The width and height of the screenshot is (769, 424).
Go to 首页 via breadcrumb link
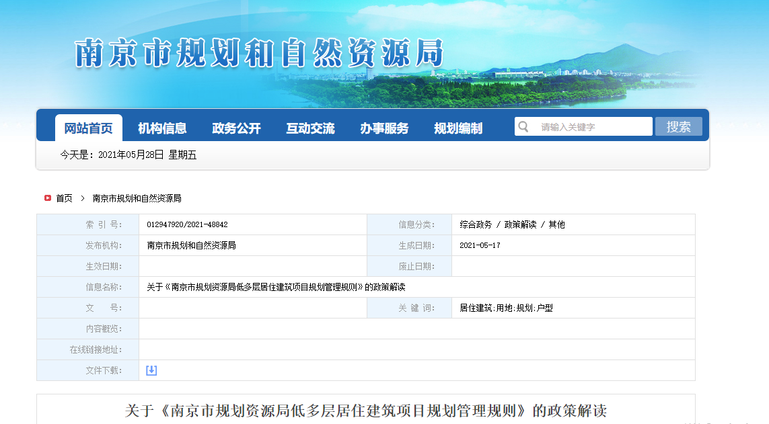pos(64,198)
